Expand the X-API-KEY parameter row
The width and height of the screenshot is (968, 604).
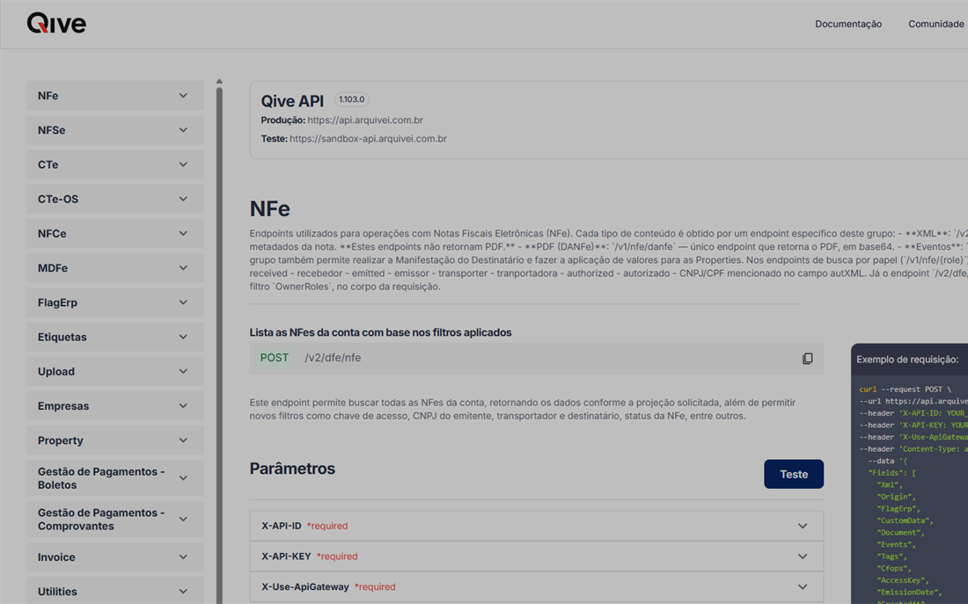pyautogui.click(x=537, y=557)
